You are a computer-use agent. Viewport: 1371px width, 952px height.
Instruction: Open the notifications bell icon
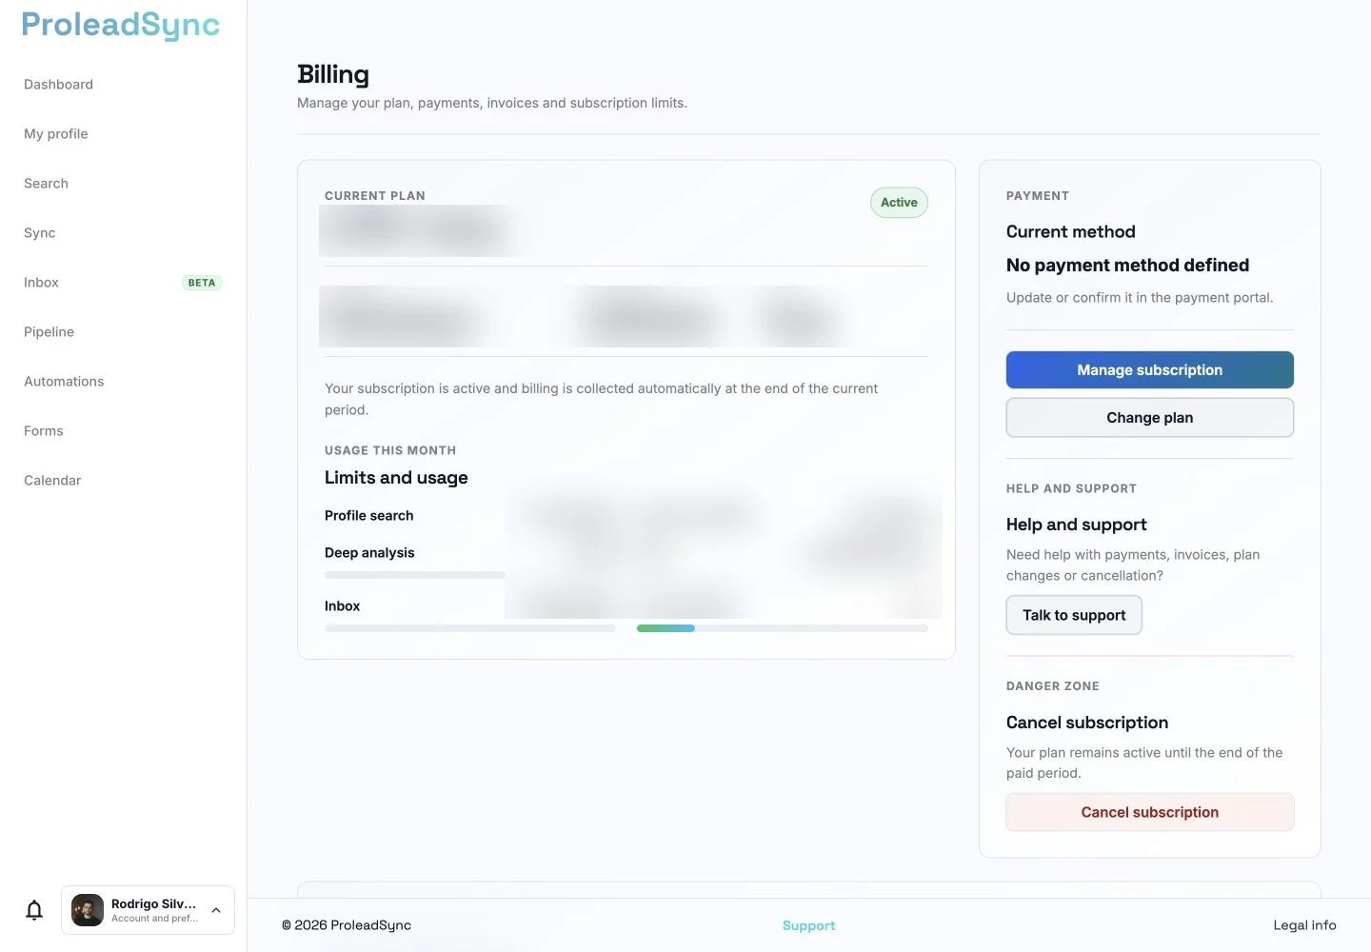coord(34,910)
